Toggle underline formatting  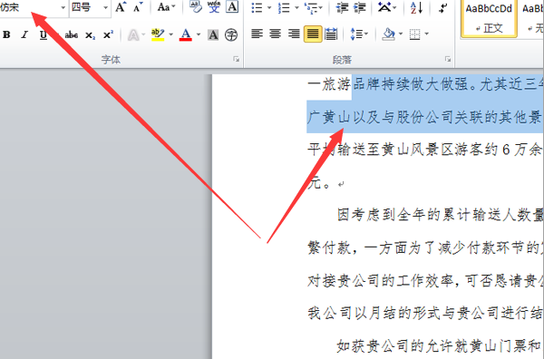[x=43, y=34]
